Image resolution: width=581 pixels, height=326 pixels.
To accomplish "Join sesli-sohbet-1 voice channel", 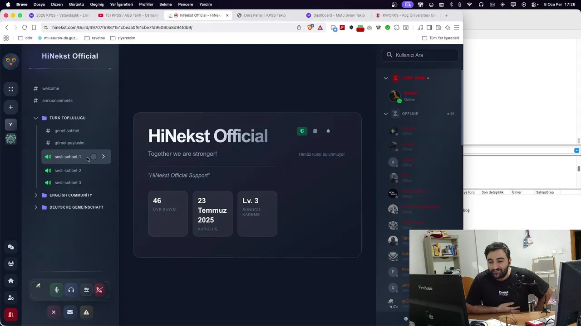I will (68, 157).
